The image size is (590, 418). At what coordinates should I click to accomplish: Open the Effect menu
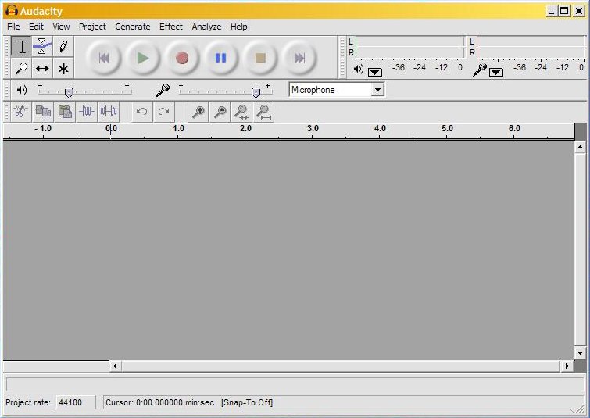coord(170,27)
